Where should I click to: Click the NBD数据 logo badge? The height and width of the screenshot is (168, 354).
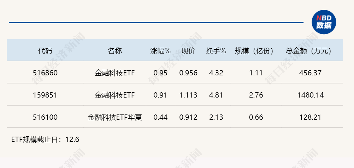pos(324,22)
